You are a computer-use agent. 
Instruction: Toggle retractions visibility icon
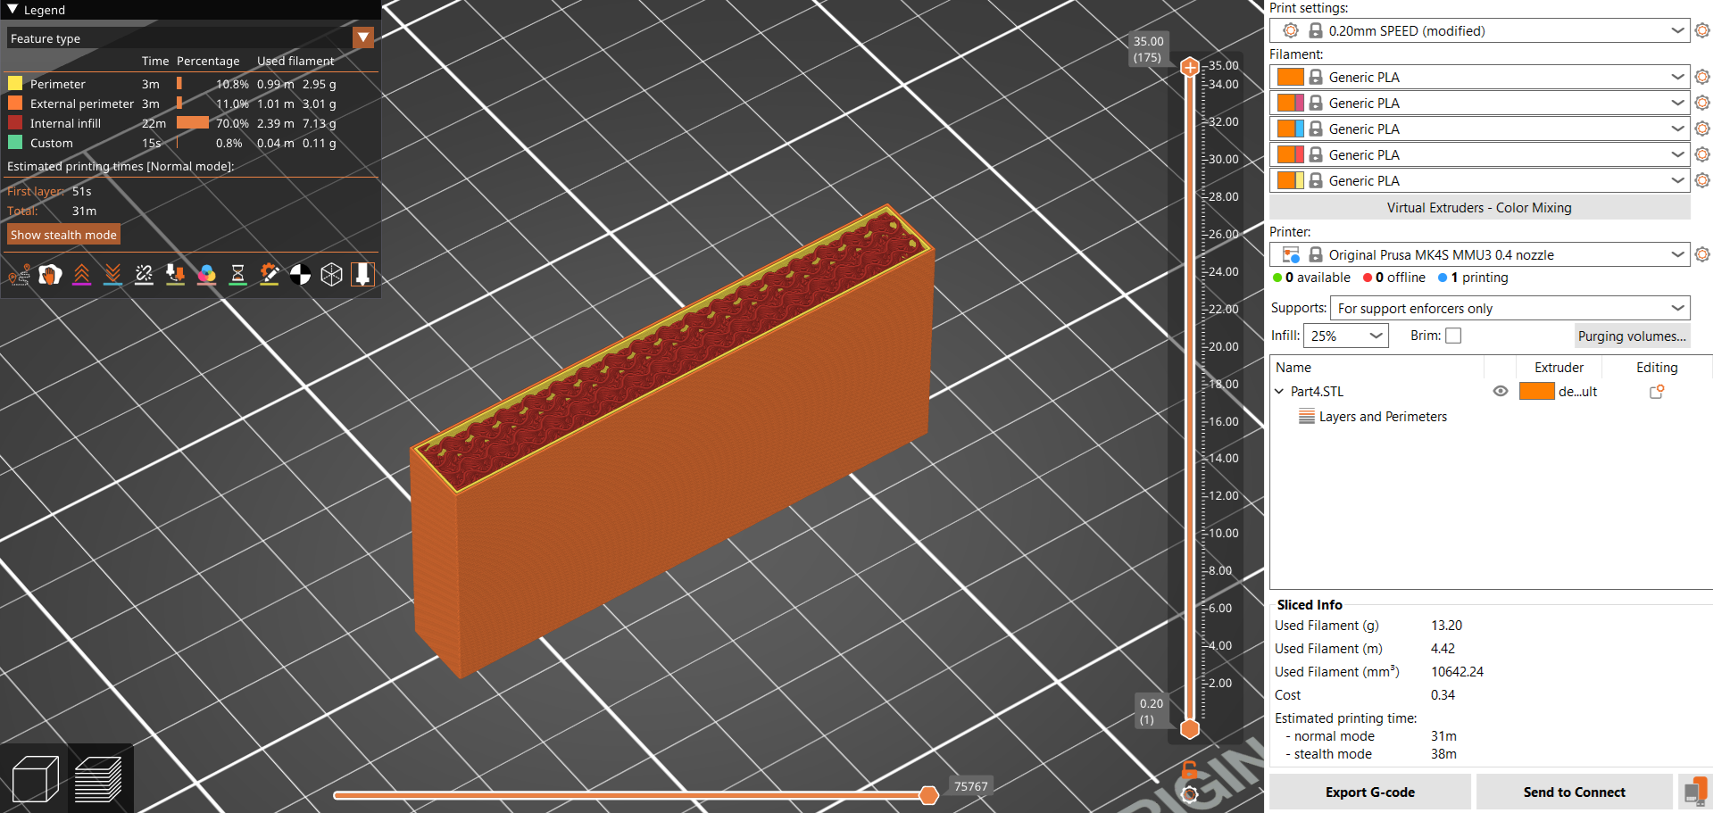click(x=81, y=275)
